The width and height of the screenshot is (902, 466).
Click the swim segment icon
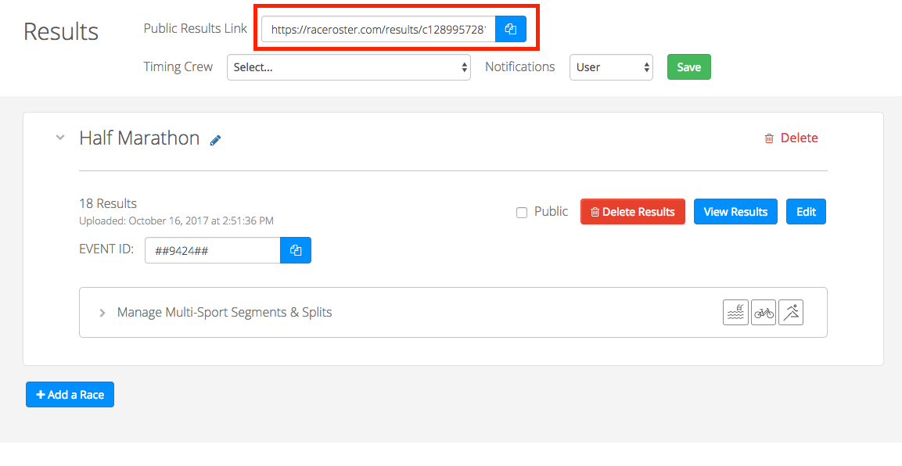tap(735, 313)
